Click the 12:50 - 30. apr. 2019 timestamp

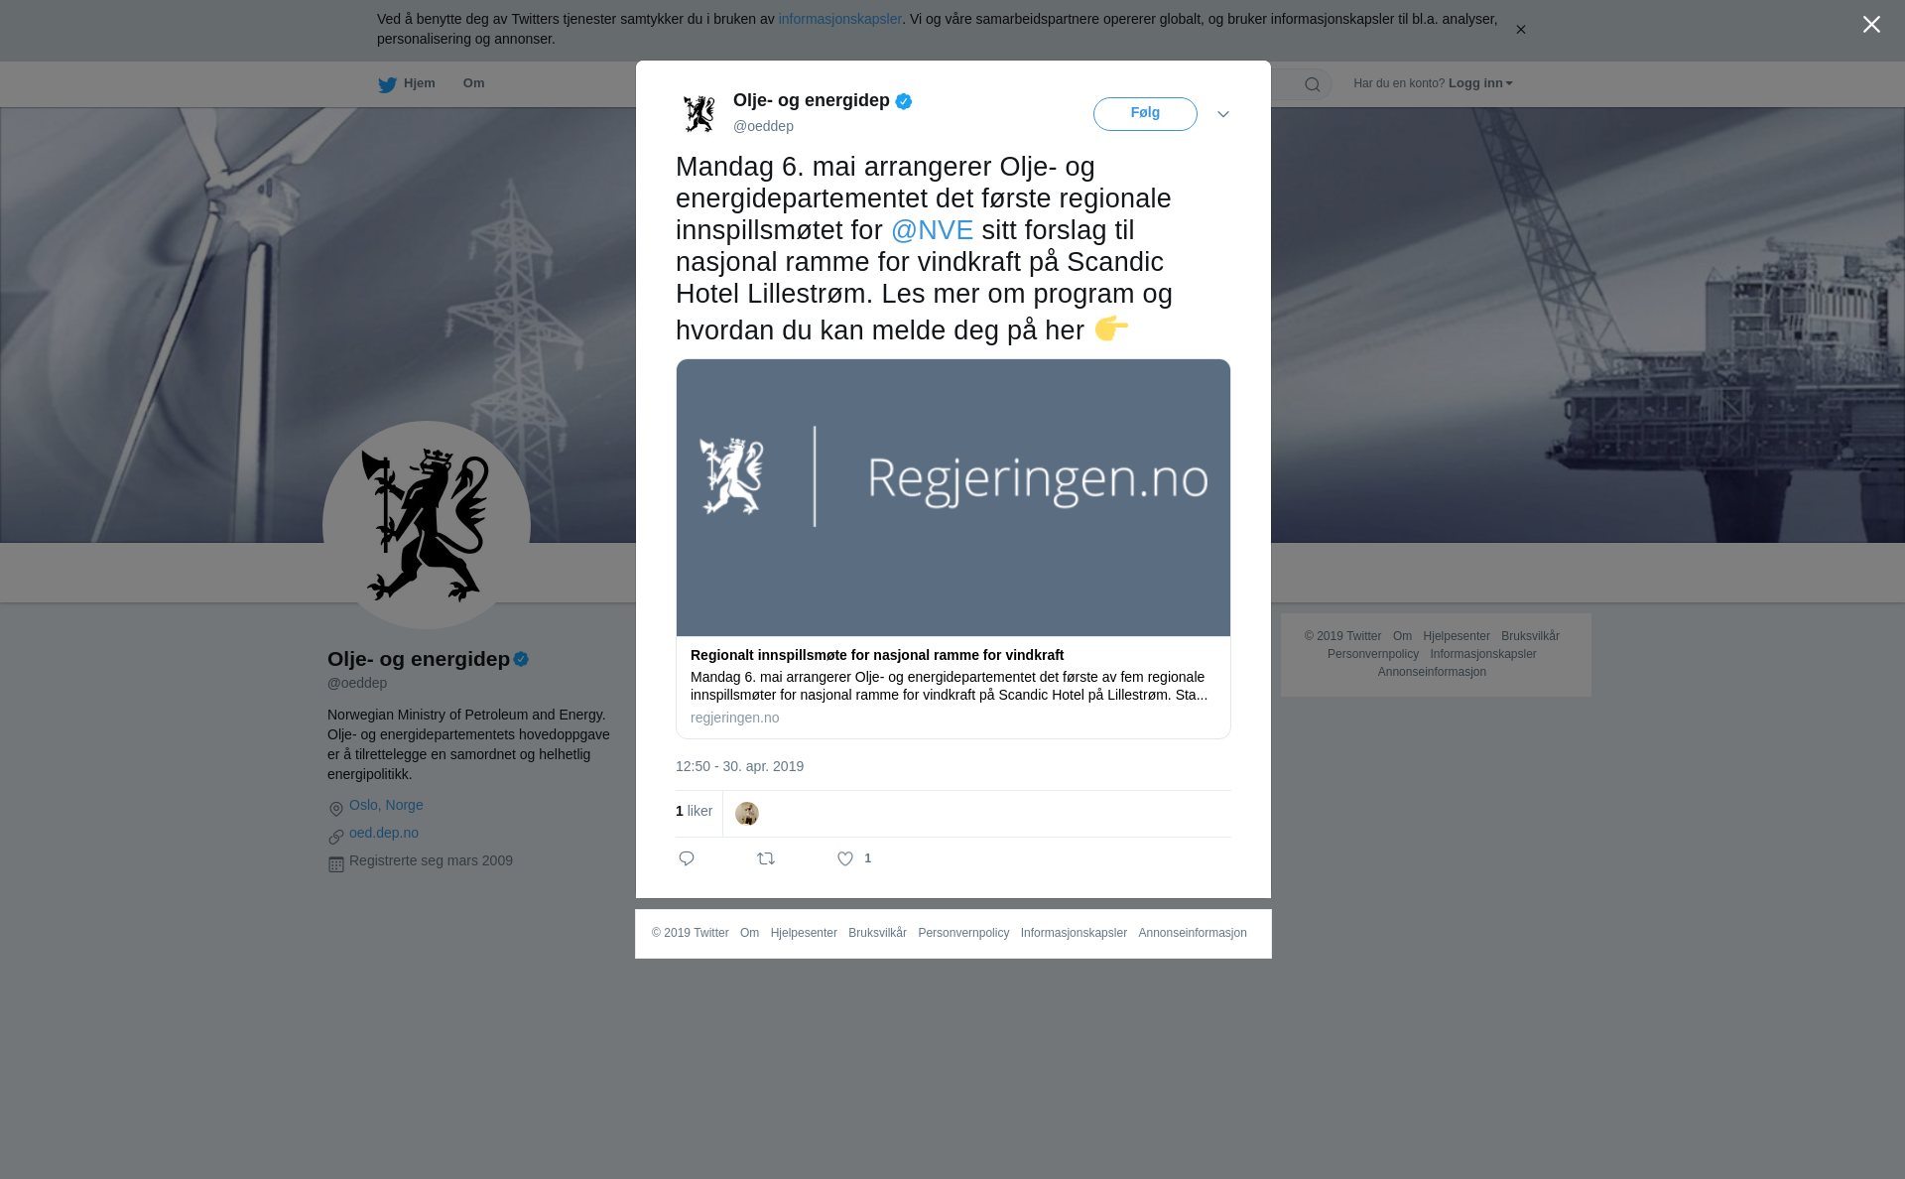[x=739, y=766]
